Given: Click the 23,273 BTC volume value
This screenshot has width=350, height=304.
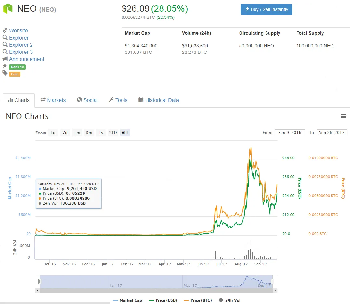Looking at the screenshot, I should 194,52.
